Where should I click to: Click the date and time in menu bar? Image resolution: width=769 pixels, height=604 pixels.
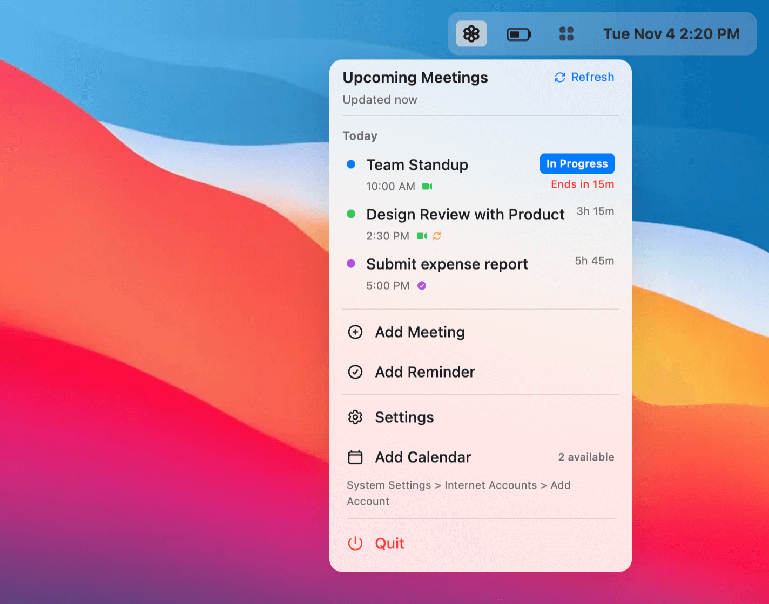pyautogui.click(x=671, y=34)
